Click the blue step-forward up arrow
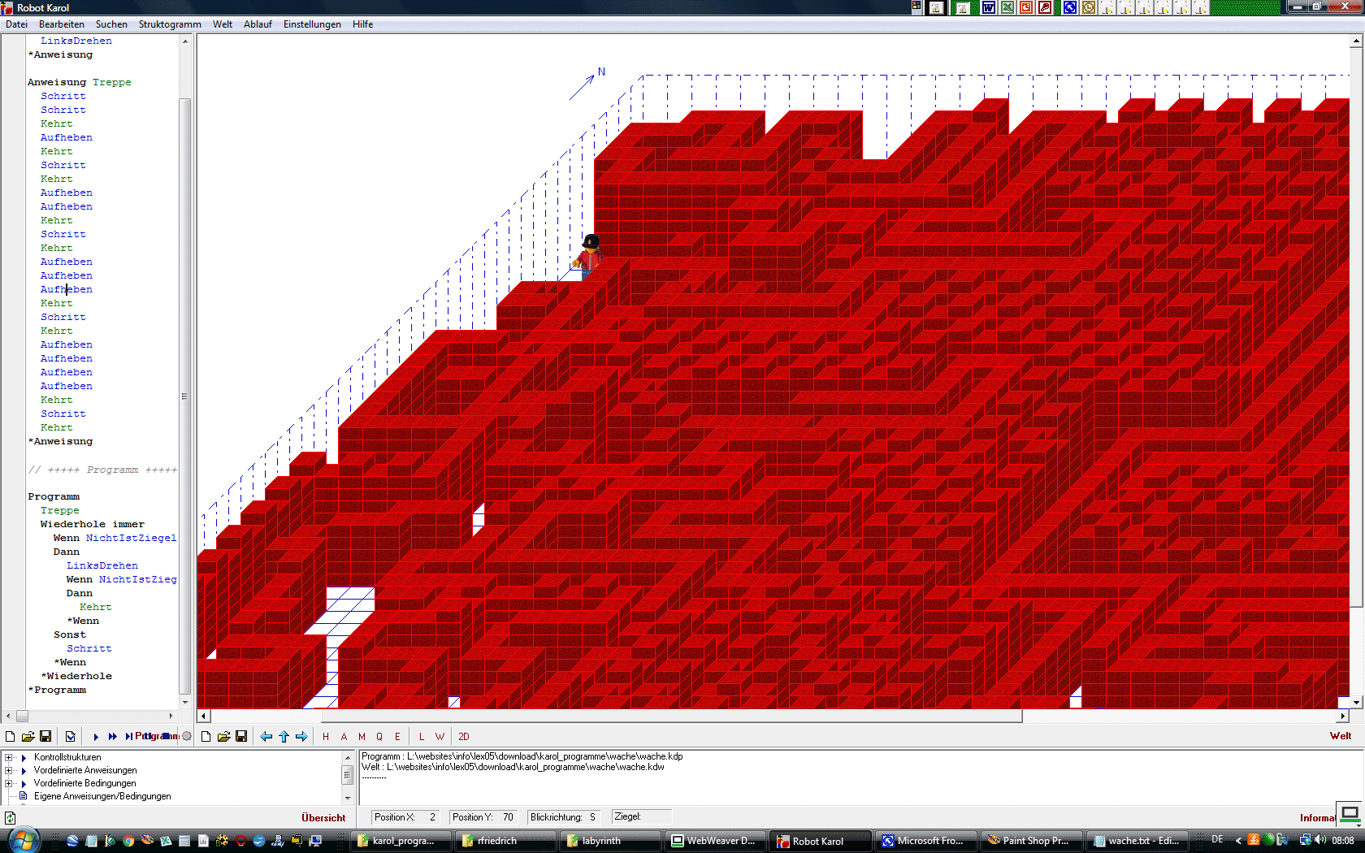The width and height of the screenshot is (1365, 853). coord(284,736)
